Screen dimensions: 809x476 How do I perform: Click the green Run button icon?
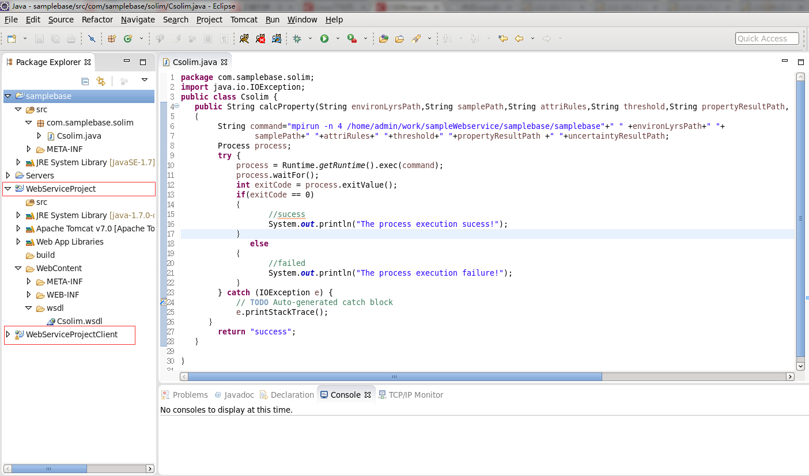pos(324,39)
